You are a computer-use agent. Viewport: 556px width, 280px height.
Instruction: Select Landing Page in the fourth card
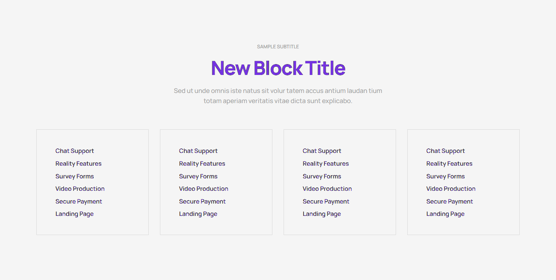445,214
